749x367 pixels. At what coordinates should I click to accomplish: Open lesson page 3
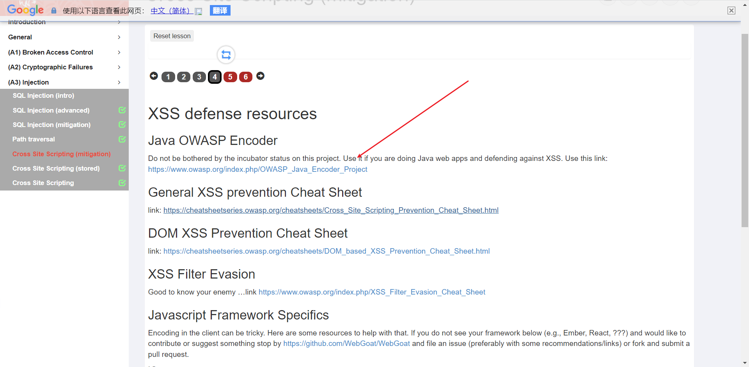coord(199,77)
